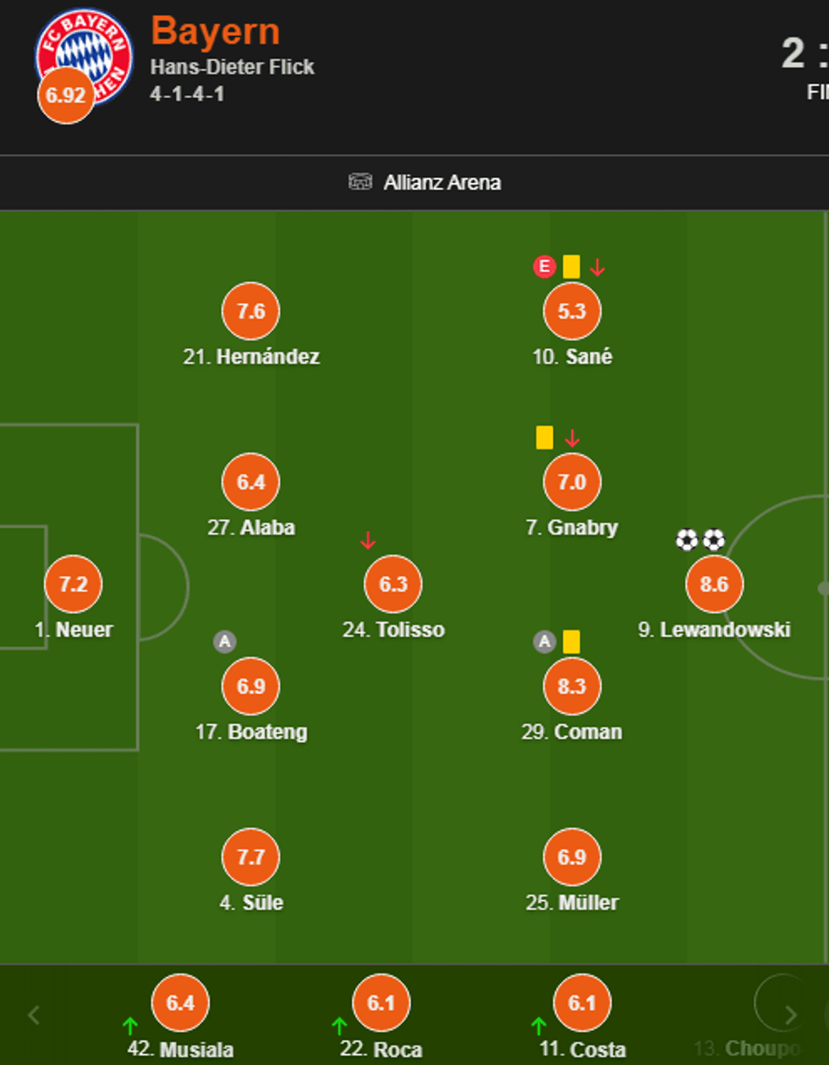This screenshot has height=1065, width=829.
Task: Click the assist badge above Boateng
Action: tap(224, 642)
